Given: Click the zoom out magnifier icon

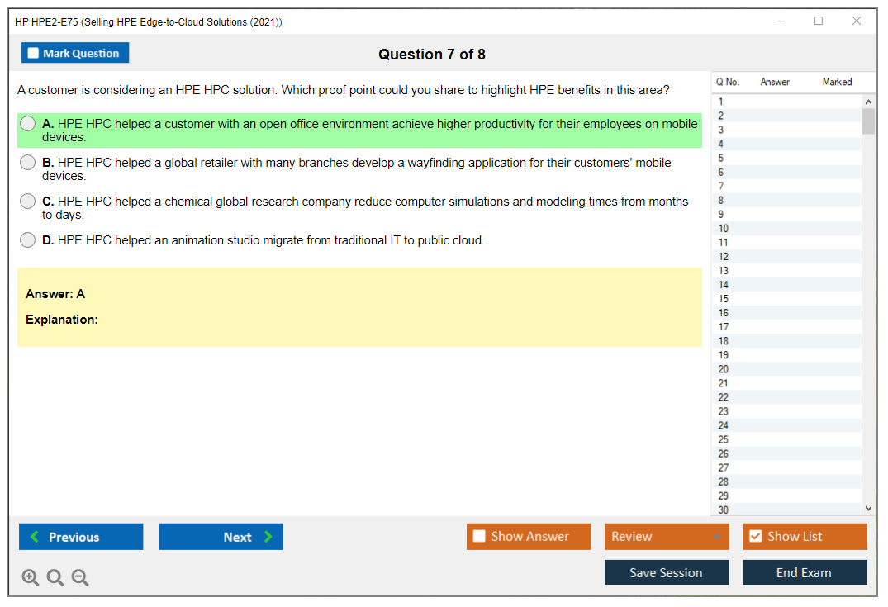Looking at the screenshot, I should click(x=80, y=578).
